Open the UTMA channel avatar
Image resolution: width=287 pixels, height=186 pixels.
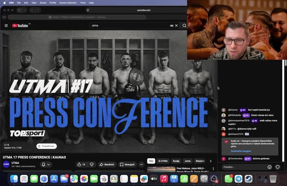(6, 164)
